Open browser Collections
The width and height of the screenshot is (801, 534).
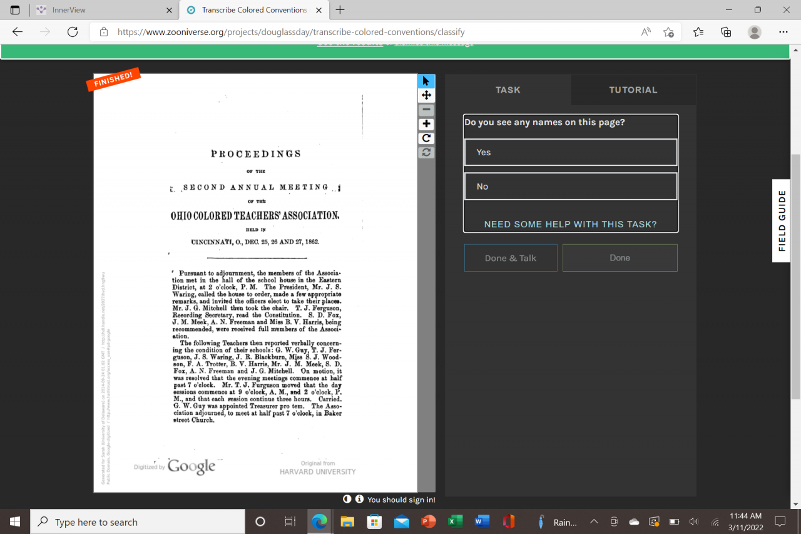(x=726, y=32)
